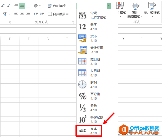This screenshot has width=162, height=137.
Task: Choose the 文本 text format
Action: click(97, 131)
